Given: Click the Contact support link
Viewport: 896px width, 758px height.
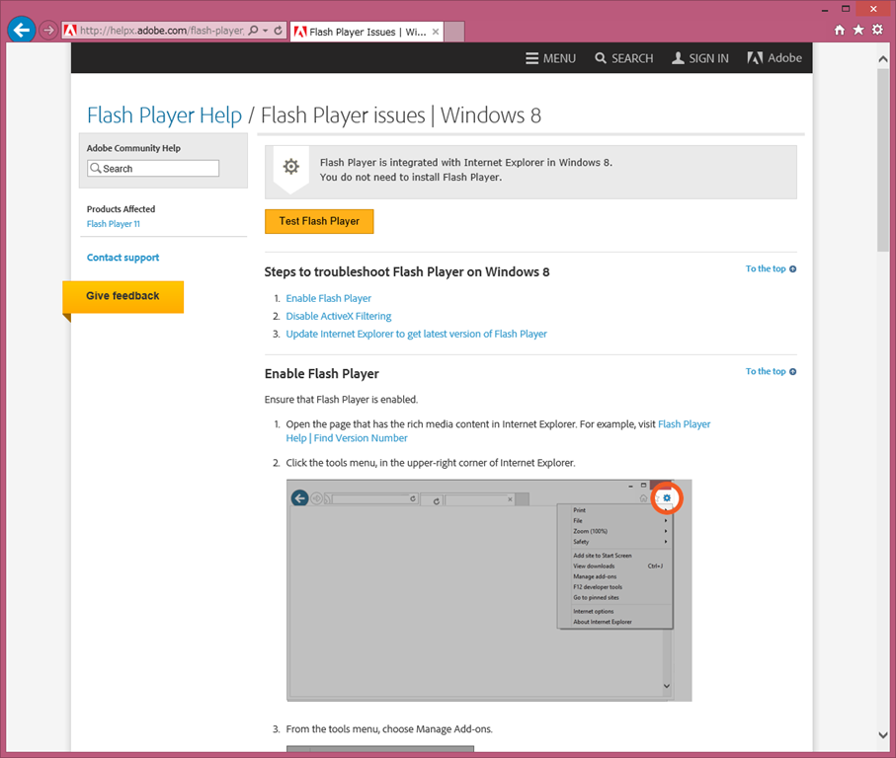Looking at the screenshot, I should [122, 258].
